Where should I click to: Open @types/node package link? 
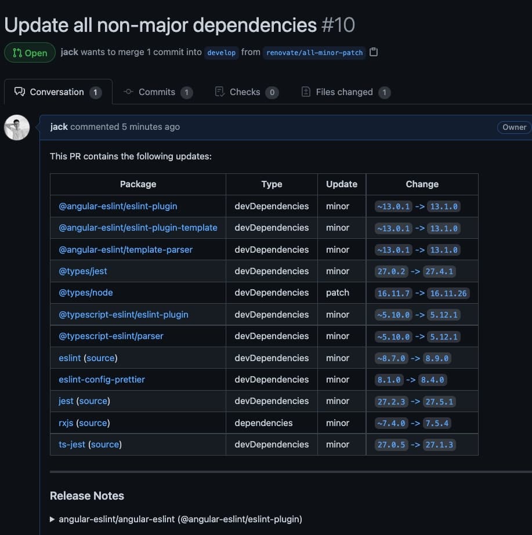coord(86,292)
